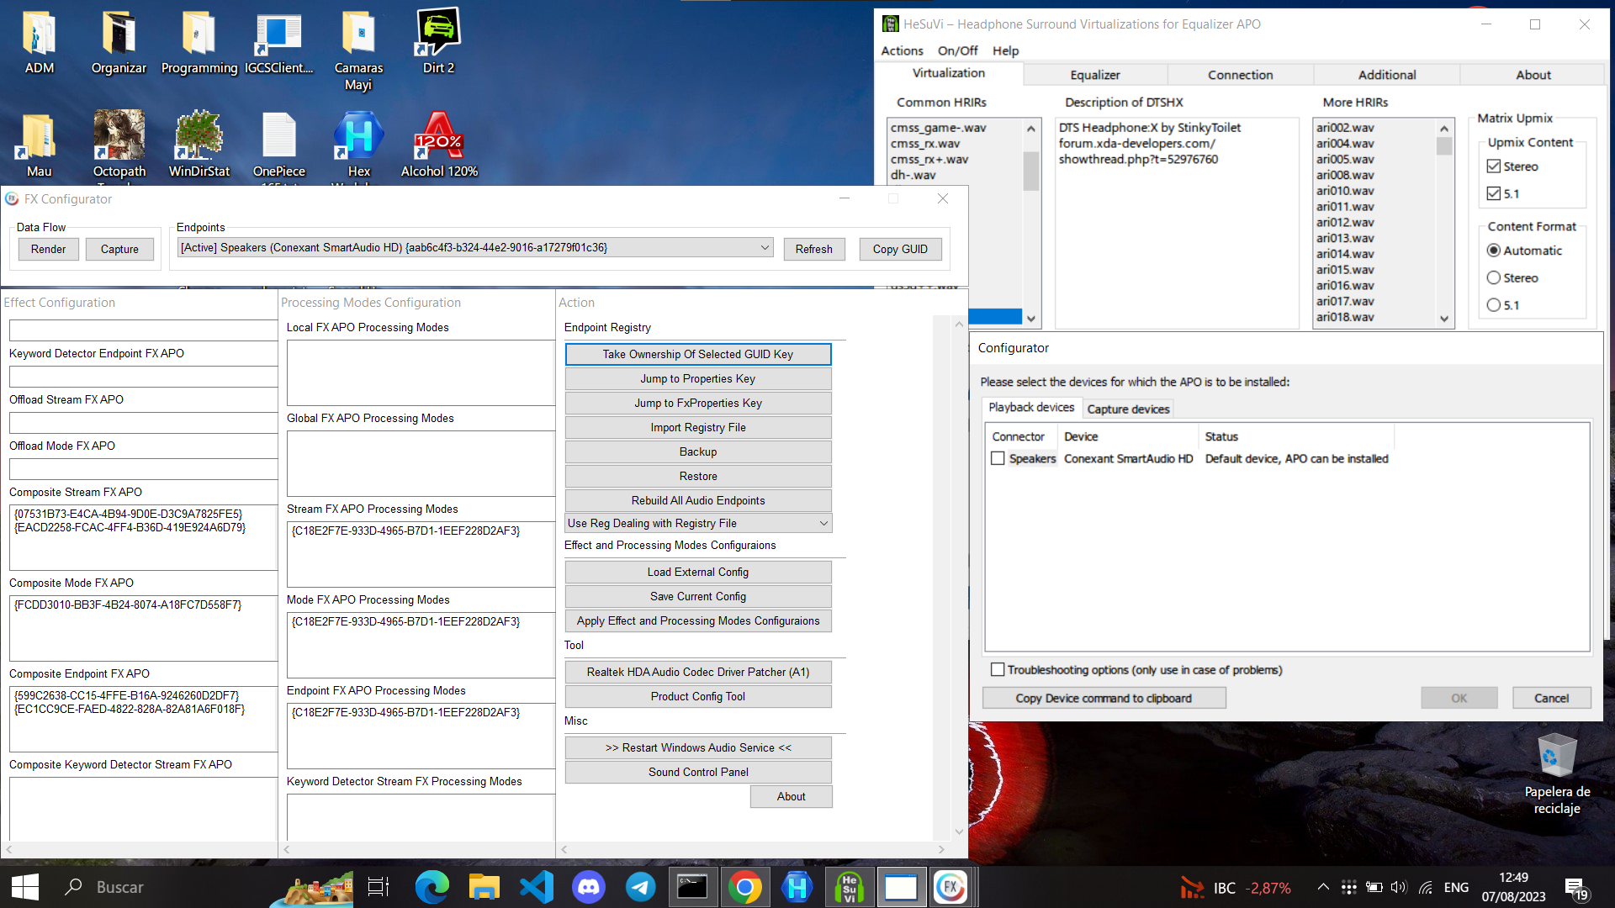Viewport: 1615px width, 908px height.
Task: Click the Capture data flow button
Action: (119, 249)
